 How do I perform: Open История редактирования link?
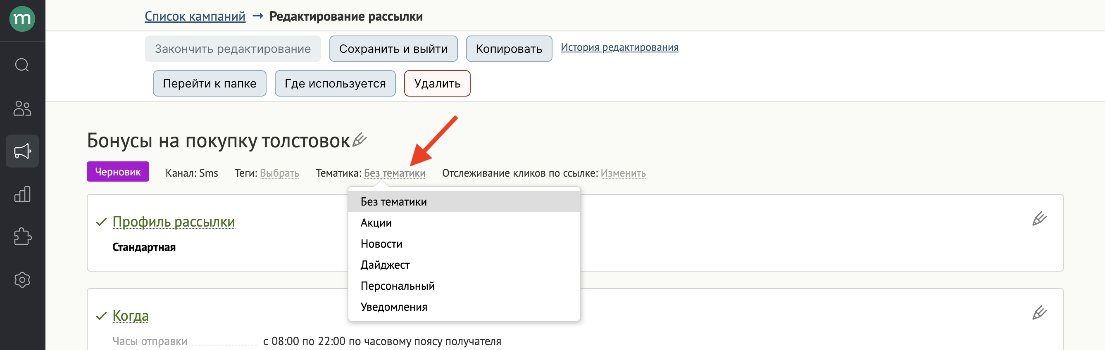pyautogui.click(x=619, y=47)
